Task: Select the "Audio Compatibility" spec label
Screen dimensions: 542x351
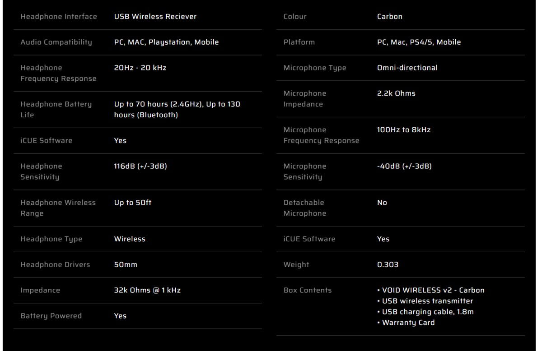Action: tap(56, 42)
